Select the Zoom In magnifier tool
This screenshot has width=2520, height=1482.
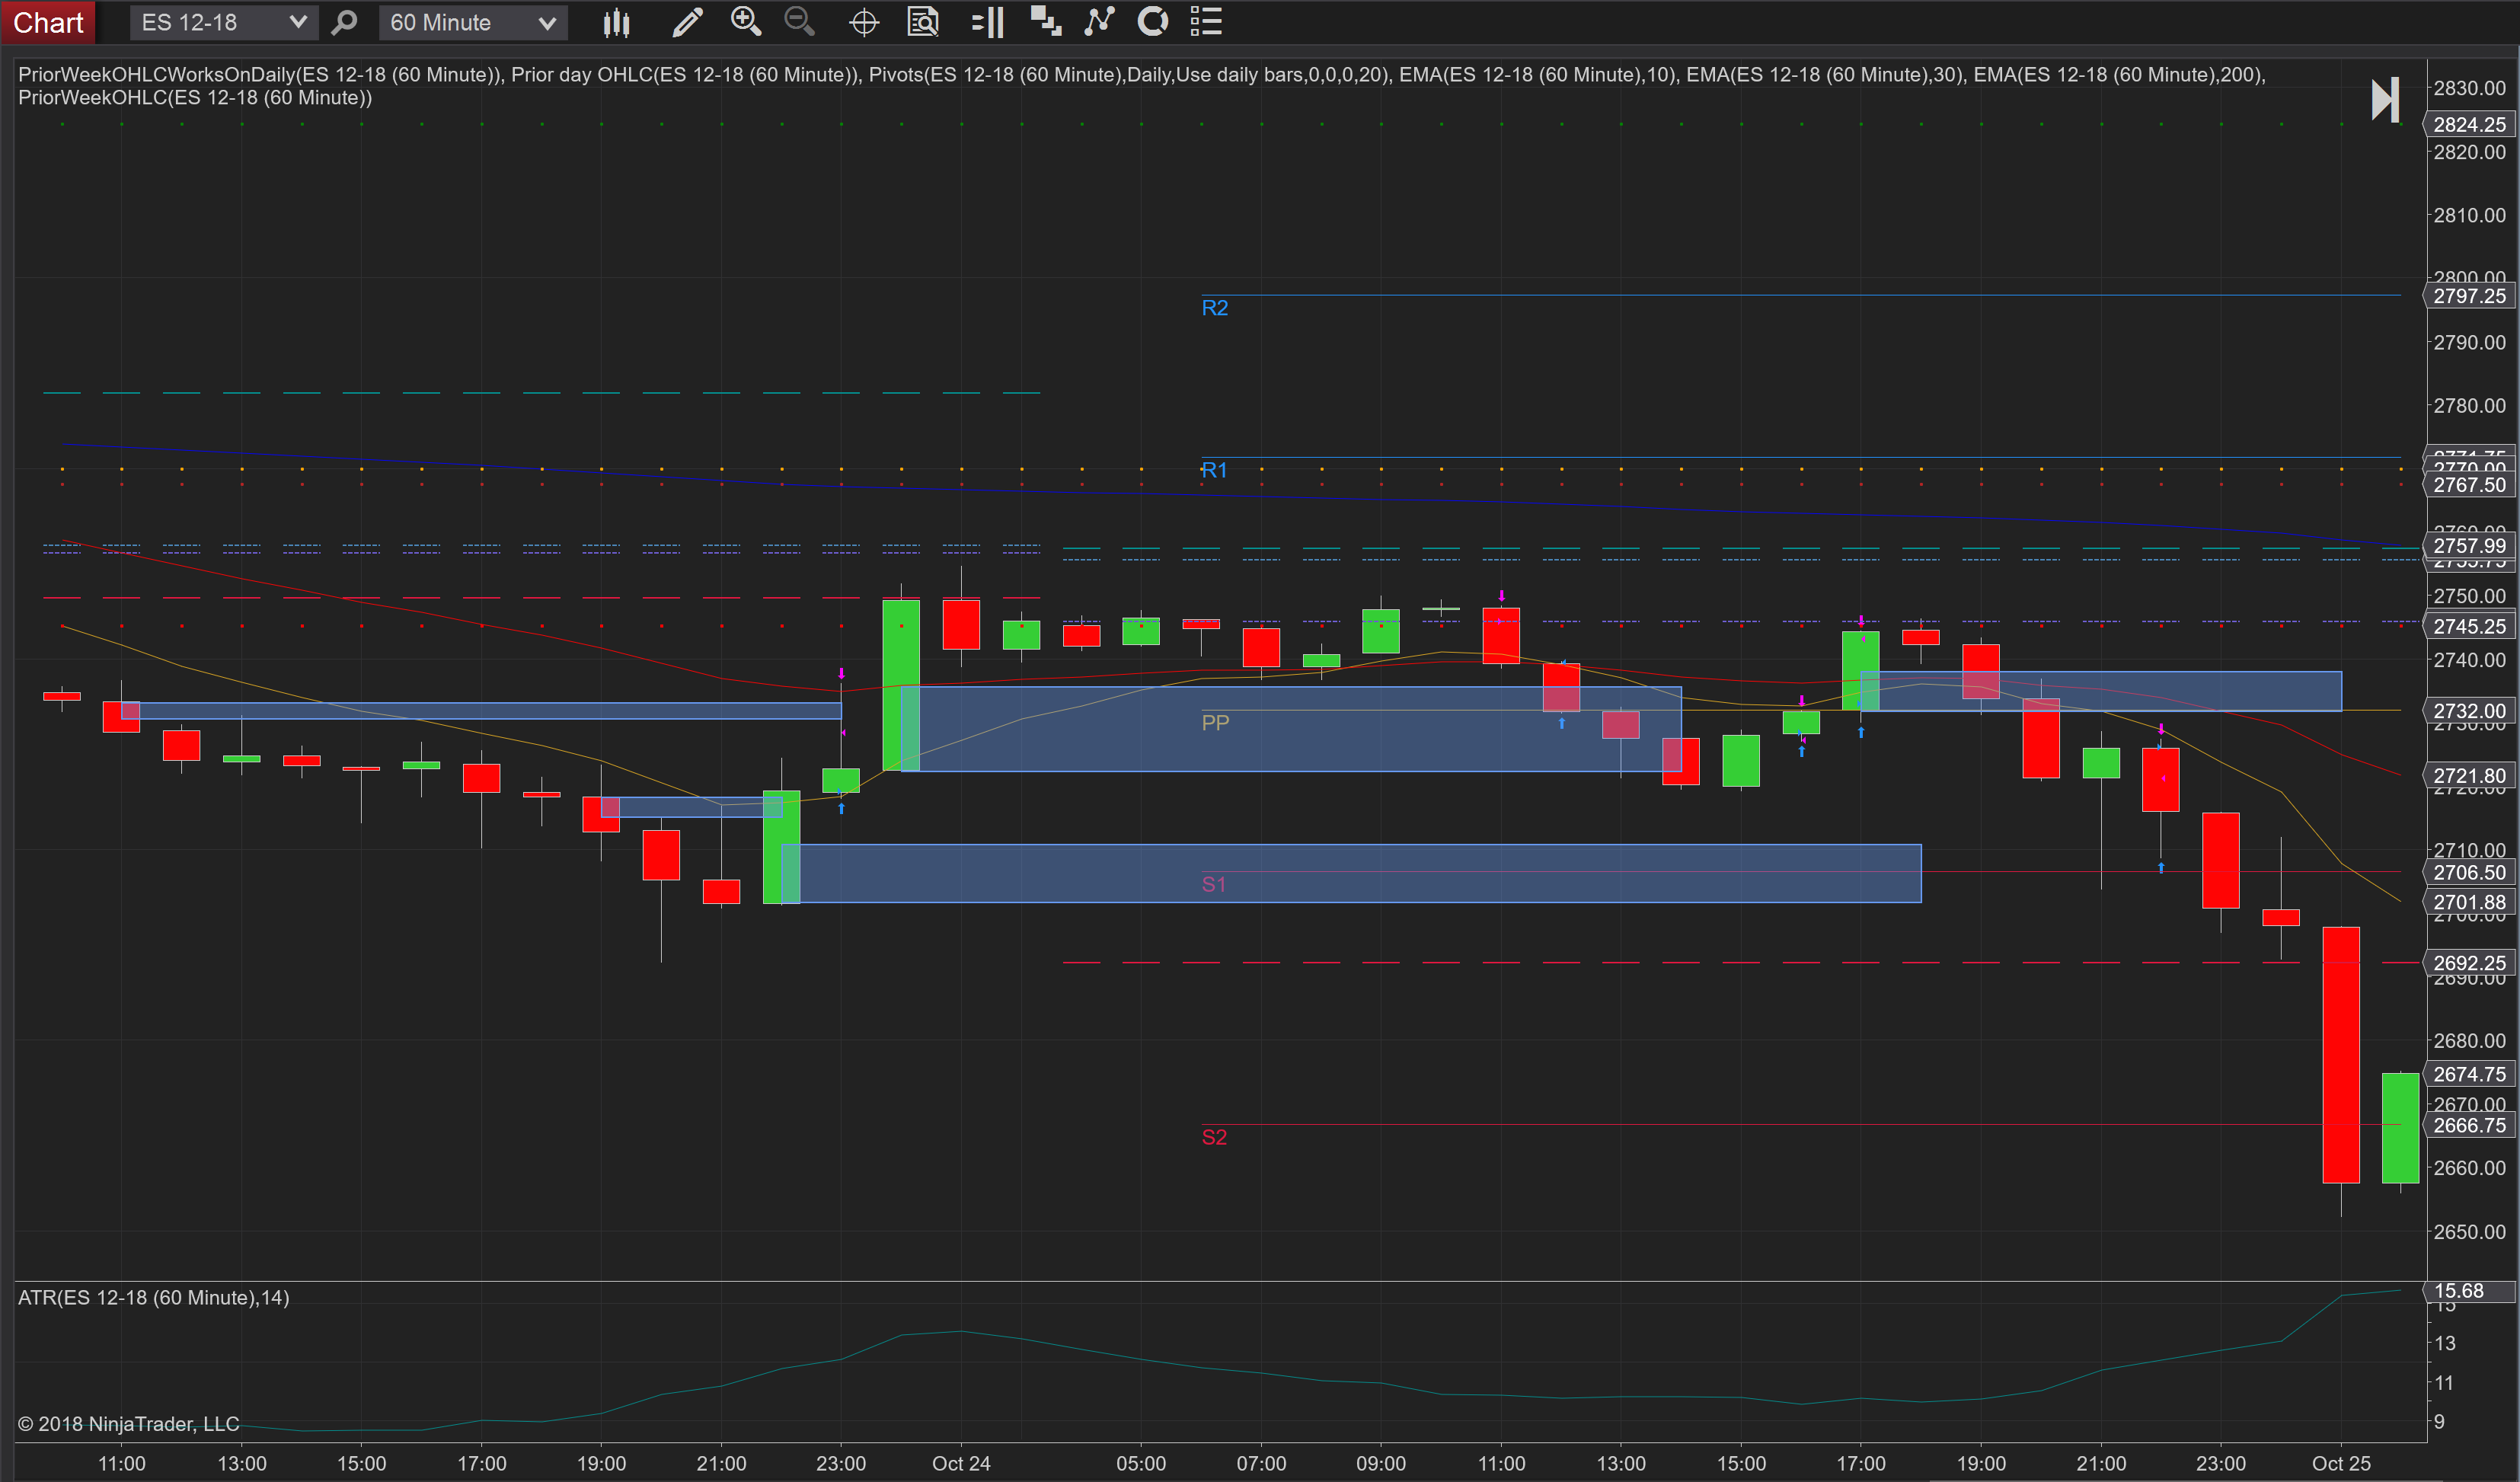[x=746, y=22]
